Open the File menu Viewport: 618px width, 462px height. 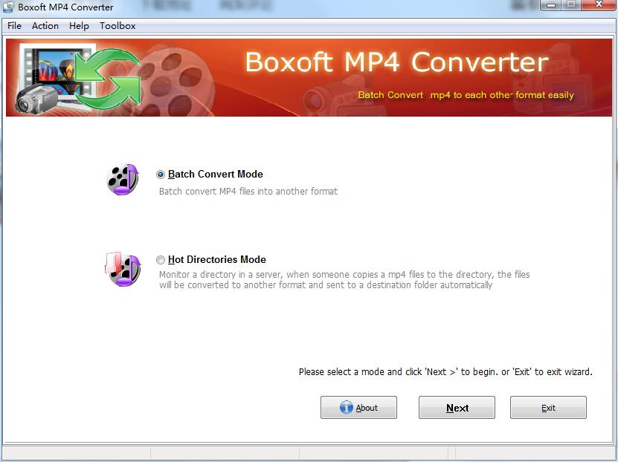click(13, 25)
